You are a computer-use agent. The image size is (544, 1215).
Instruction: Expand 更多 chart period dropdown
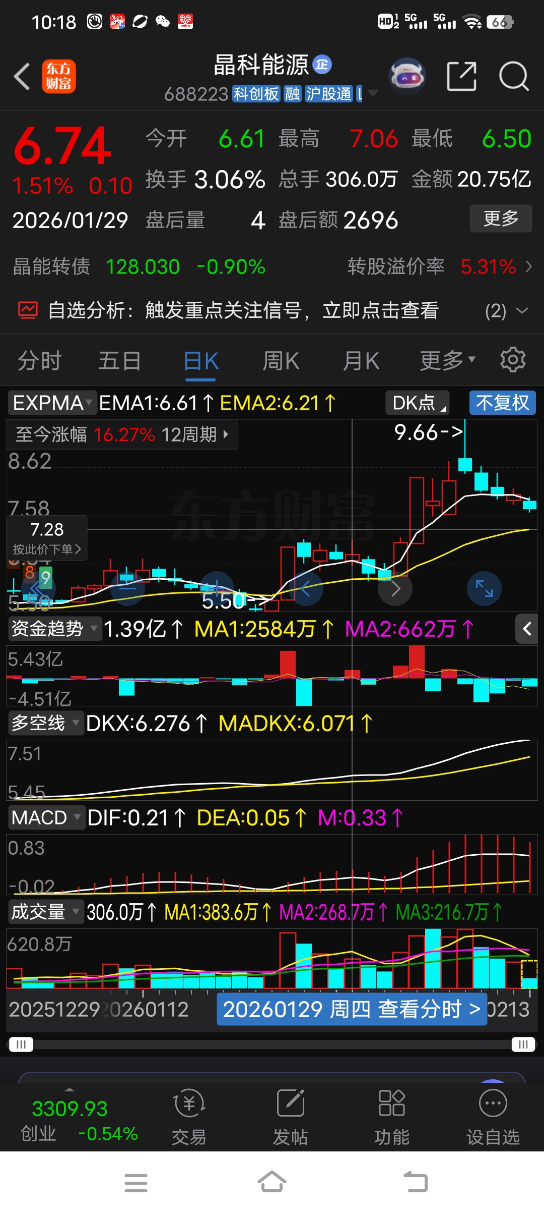447,360
